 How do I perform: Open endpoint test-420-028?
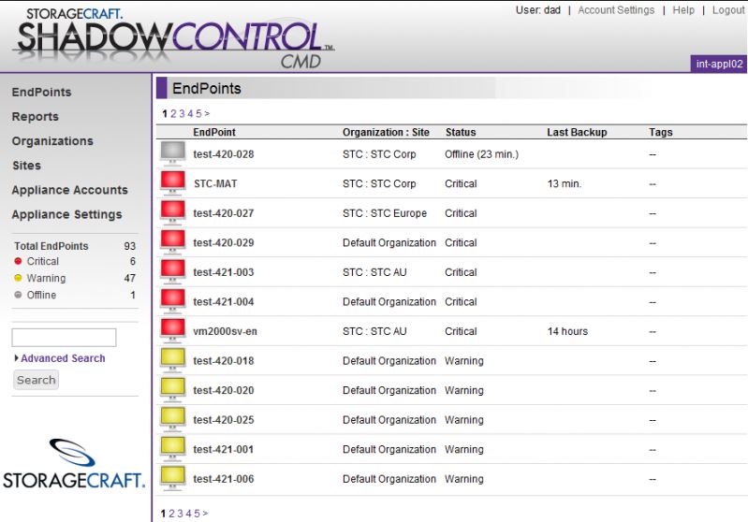click(223, 154)
